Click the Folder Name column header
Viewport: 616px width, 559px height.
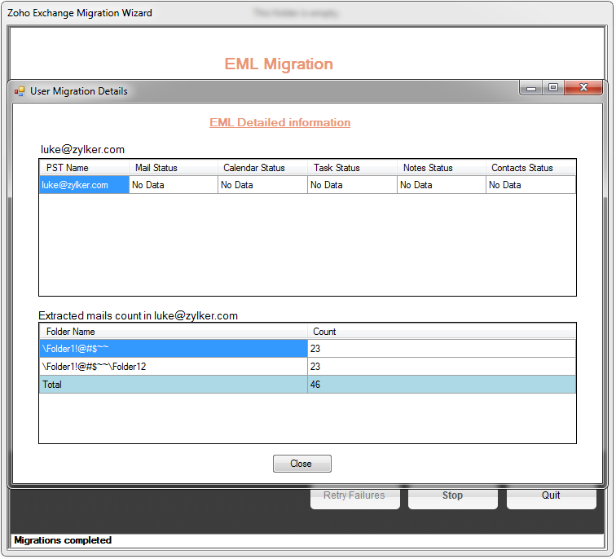(173, 332)
